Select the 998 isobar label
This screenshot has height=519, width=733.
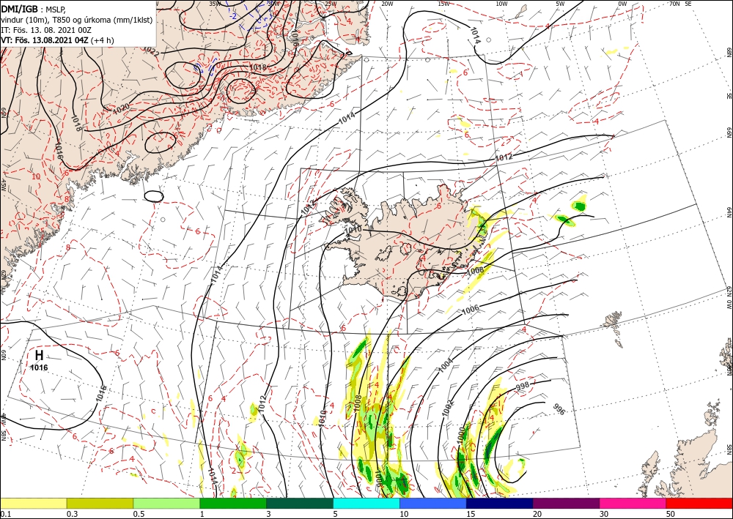click(523, 387)
